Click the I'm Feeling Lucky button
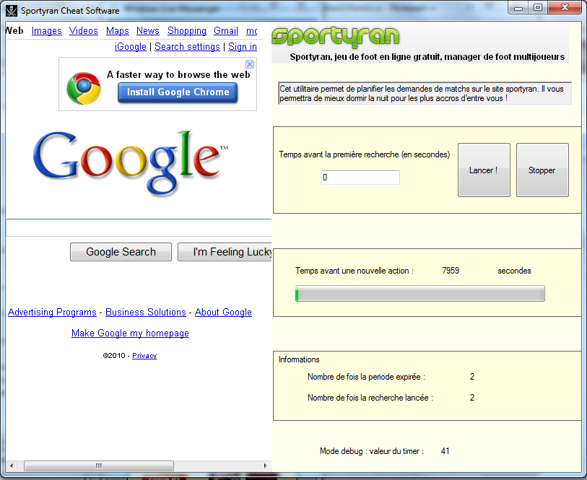The image size is (587, 480). click(x=225, y=252)
